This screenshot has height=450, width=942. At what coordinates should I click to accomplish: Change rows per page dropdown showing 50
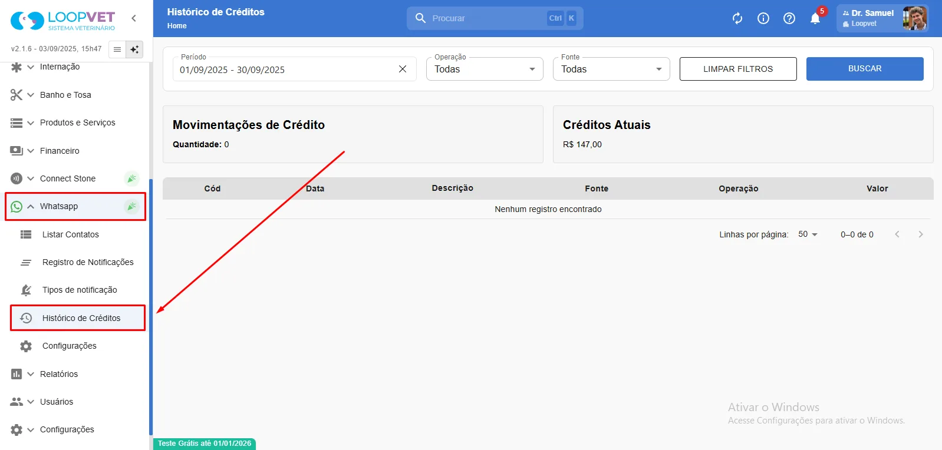point(808,234)
